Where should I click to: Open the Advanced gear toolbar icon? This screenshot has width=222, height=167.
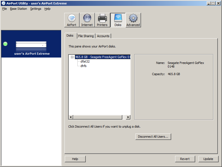pyautogui.click(x=133, y=20)
